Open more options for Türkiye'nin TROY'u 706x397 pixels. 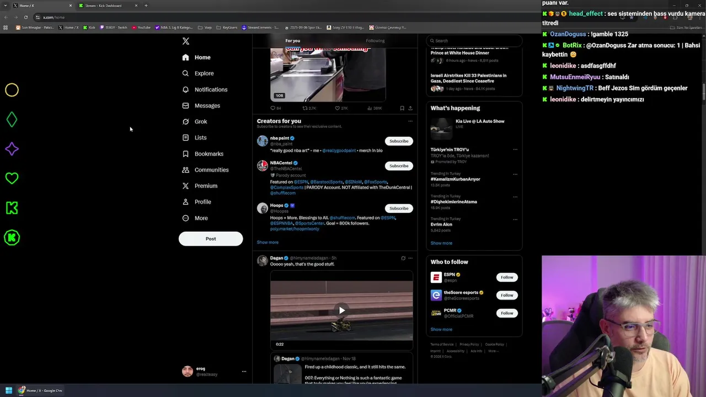(x=515, y=149)
